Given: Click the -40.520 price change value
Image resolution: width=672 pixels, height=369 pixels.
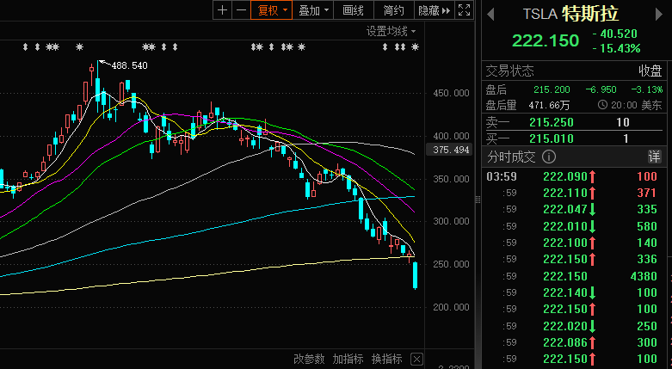Looking at the screenshot, I should pos(614,34).
